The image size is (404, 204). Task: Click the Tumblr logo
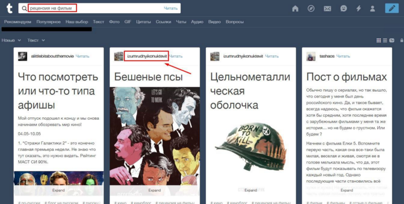tap(8, 9)
